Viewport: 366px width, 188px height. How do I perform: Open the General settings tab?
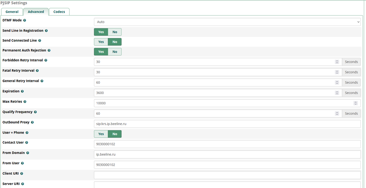(x=12, y=12)
